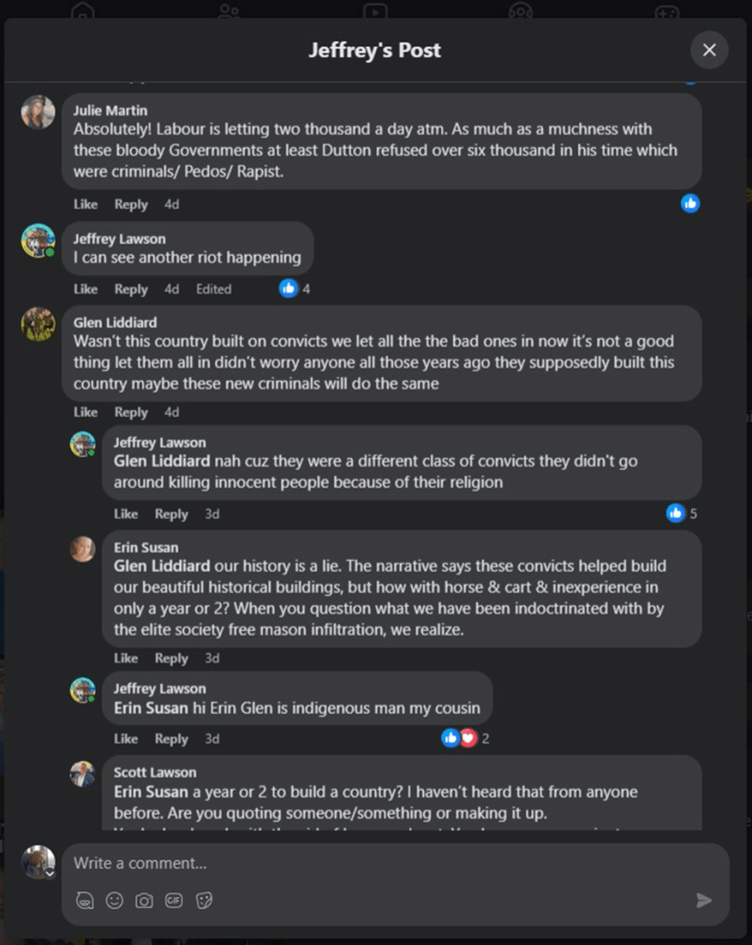This screenshot has height=945, width=752.
Task: Open the sticker picker
Action: click(x=204, y=901)
